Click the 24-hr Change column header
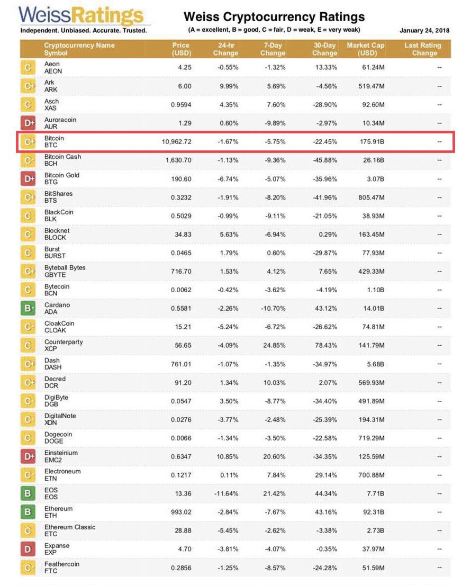 point(225,49)
